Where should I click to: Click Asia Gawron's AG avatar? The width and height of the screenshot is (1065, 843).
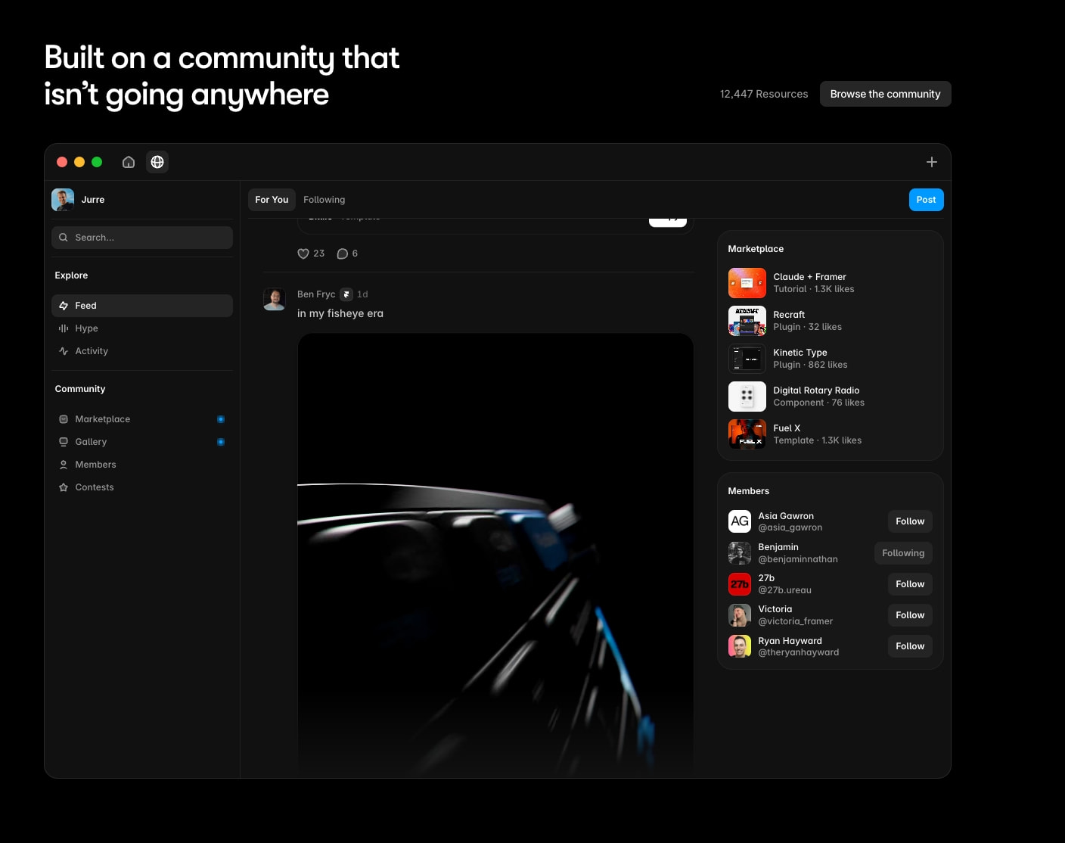point(740,521)
